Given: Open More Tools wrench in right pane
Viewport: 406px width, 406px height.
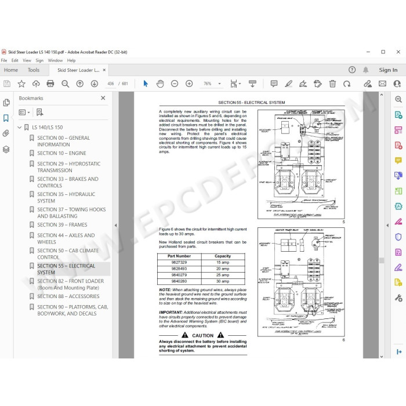Looking at the screenshot, I should pos(398,298).
